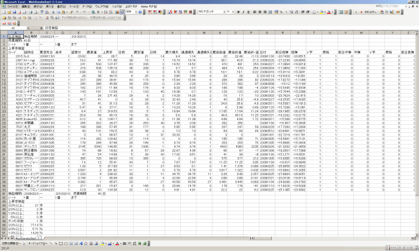Click Increase Decimal icon
The image size is (419, 251).
[292, 12]
